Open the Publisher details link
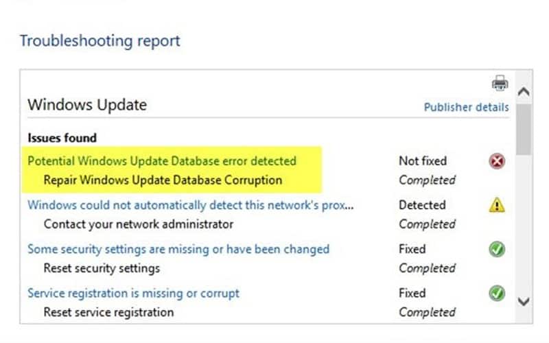The width and height of the screenshot is (549, 343). click(466, 107)
